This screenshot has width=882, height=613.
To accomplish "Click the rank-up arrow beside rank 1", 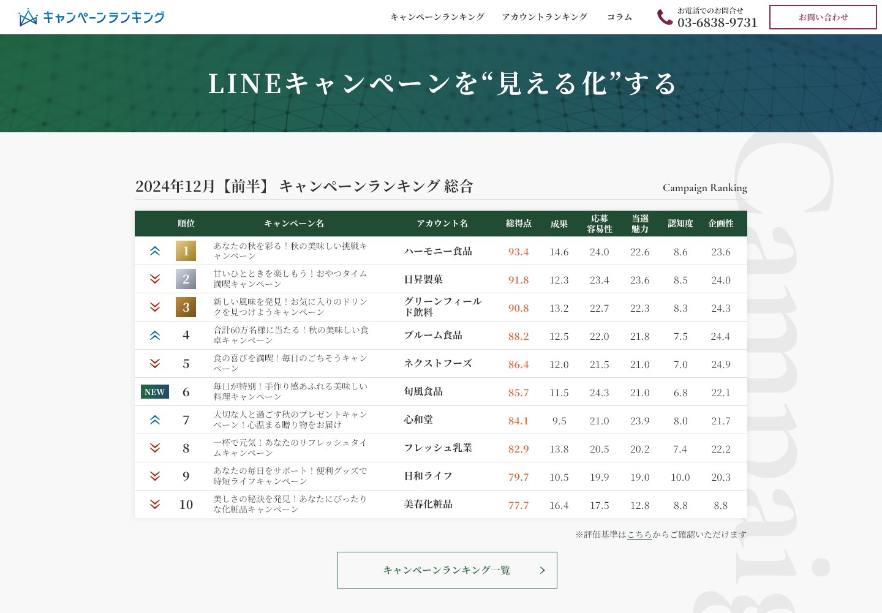I will point(155,251).
